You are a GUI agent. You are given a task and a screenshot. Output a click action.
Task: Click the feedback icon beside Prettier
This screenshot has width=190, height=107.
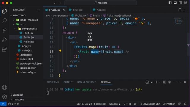[179, 104]
